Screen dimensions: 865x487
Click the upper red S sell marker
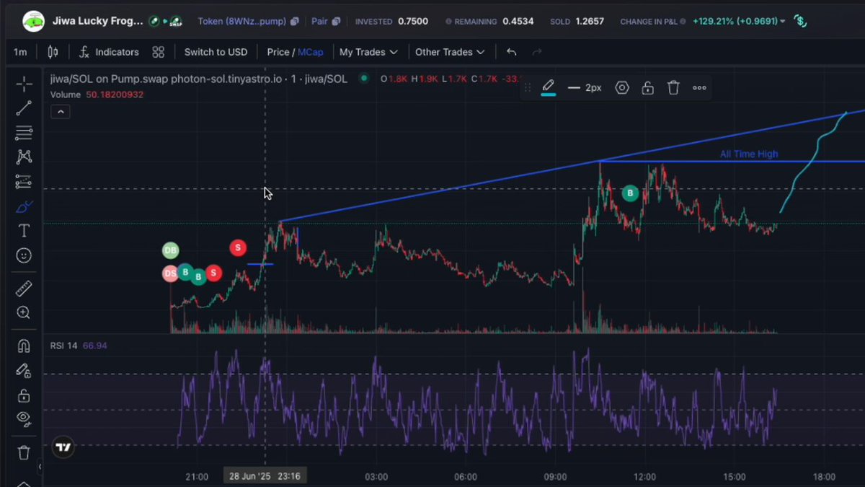238,248
